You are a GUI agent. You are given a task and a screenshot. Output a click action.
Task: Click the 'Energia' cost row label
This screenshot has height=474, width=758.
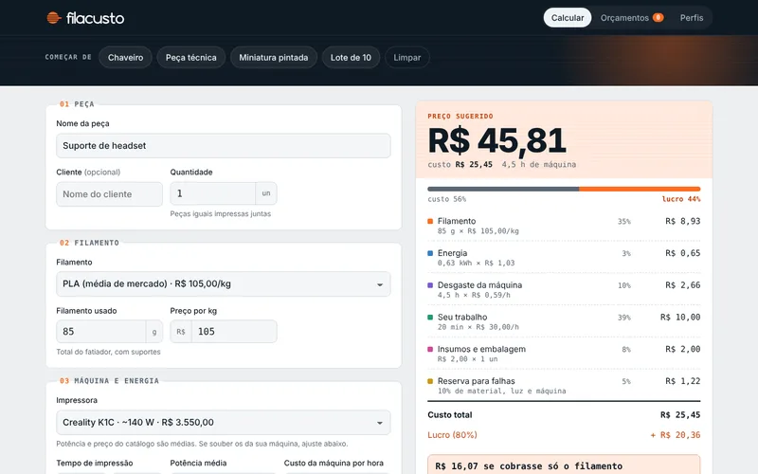pos(453,253)
